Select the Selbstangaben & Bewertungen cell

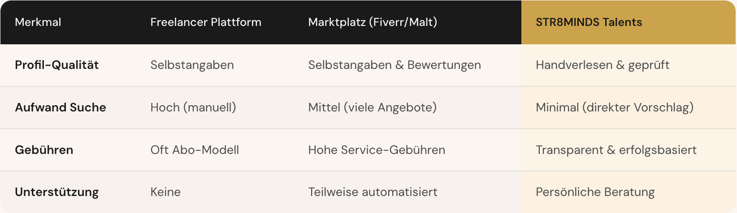(395, 65)
